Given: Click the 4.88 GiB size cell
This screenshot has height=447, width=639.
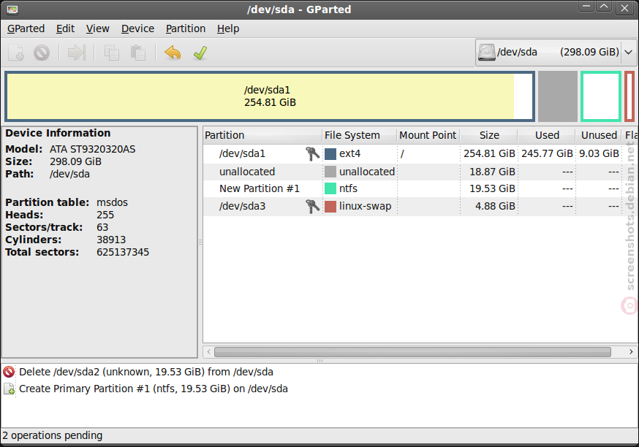Looking at the screenshot, I should pos(495,207).
